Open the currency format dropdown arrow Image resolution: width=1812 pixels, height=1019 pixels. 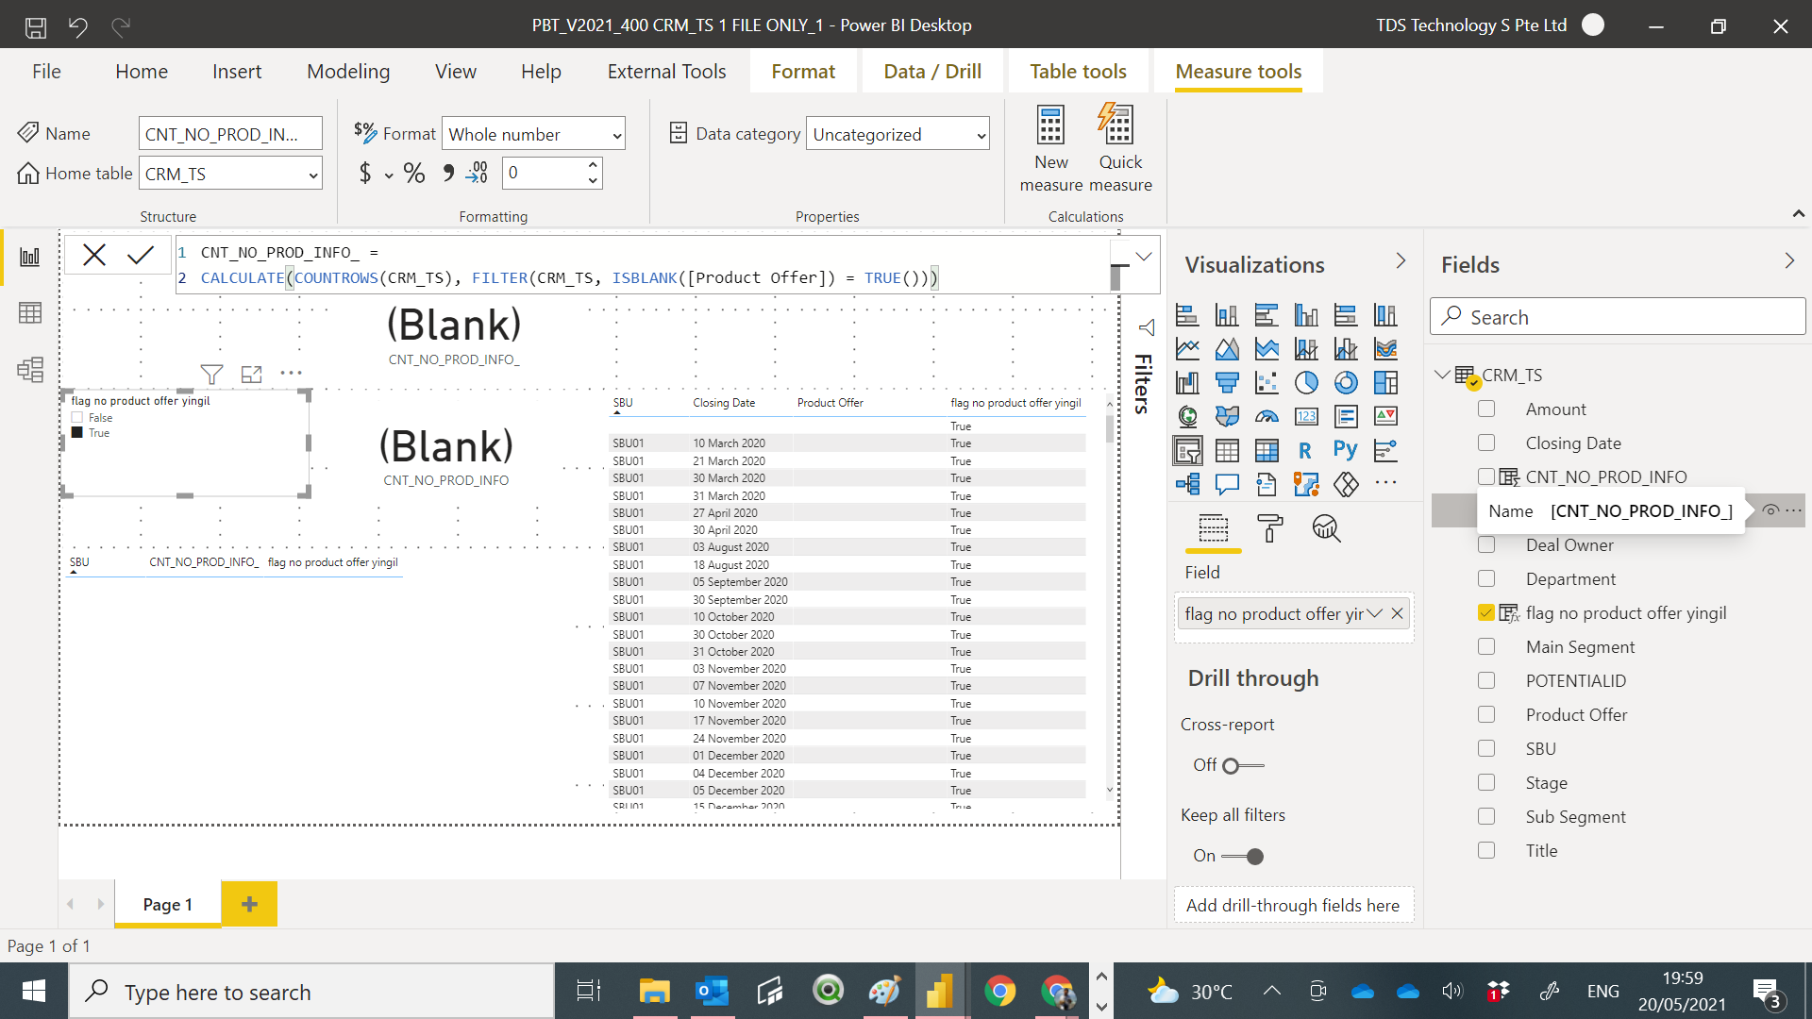(x=389, y=175)
